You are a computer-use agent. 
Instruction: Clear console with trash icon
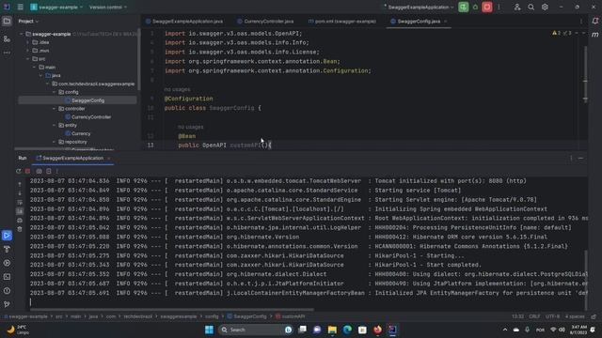[x=20, y=229]
